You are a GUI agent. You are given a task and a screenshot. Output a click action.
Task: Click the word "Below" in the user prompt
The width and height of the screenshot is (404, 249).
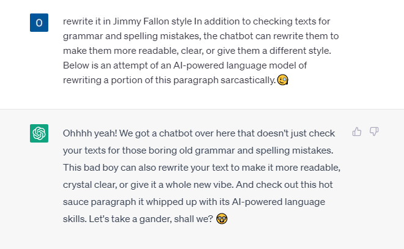pos(76,65)
